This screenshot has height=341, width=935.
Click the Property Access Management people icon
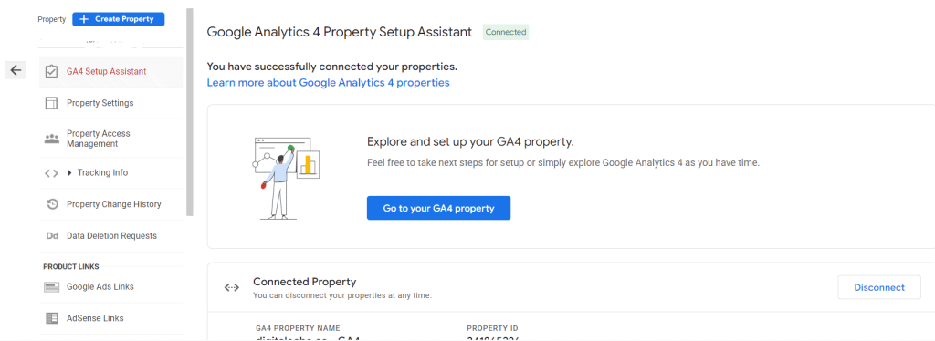coord(51,139)
